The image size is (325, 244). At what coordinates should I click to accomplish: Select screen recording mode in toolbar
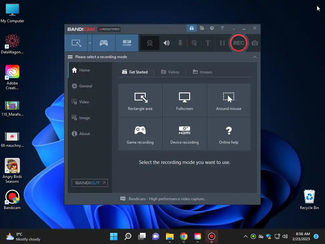(76, 43)
